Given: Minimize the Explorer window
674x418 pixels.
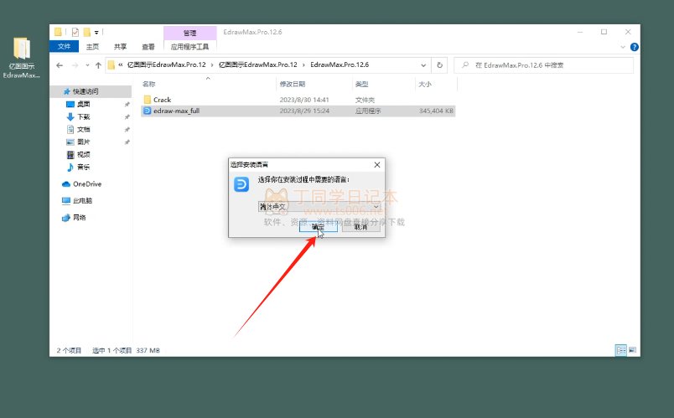Looking at the screenshot, I should (x=580, y=32).
